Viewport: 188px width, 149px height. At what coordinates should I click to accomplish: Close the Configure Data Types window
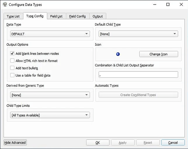pos(181,4)
